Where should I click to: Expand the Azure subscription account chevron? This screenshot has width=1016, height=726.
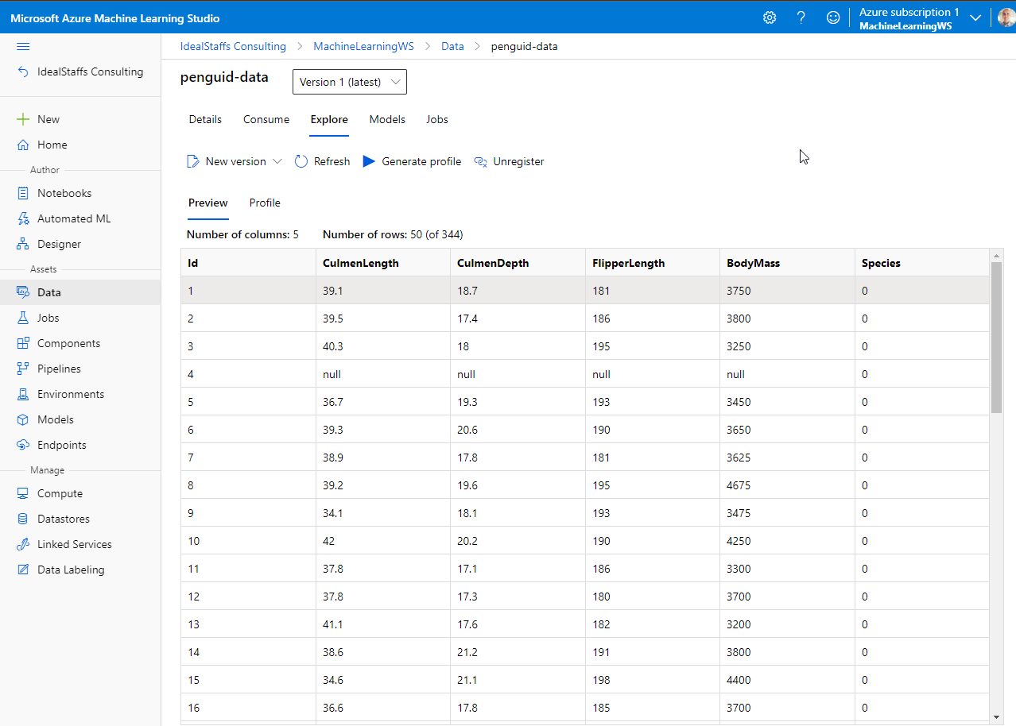point(975,17)
